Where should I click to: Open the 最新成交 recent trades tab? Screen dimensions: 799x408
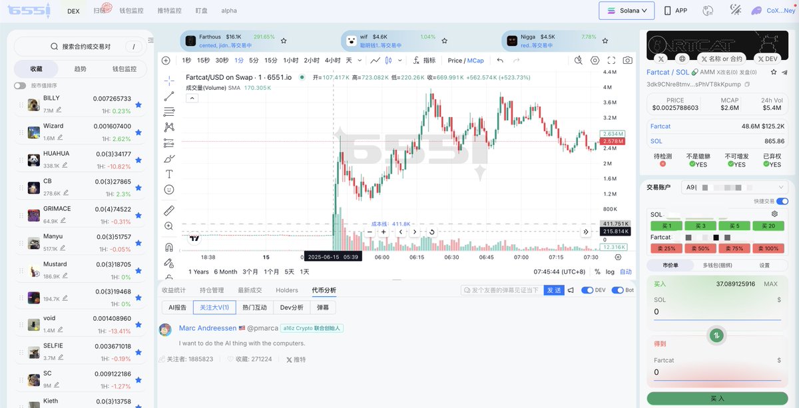coord(250,290)
